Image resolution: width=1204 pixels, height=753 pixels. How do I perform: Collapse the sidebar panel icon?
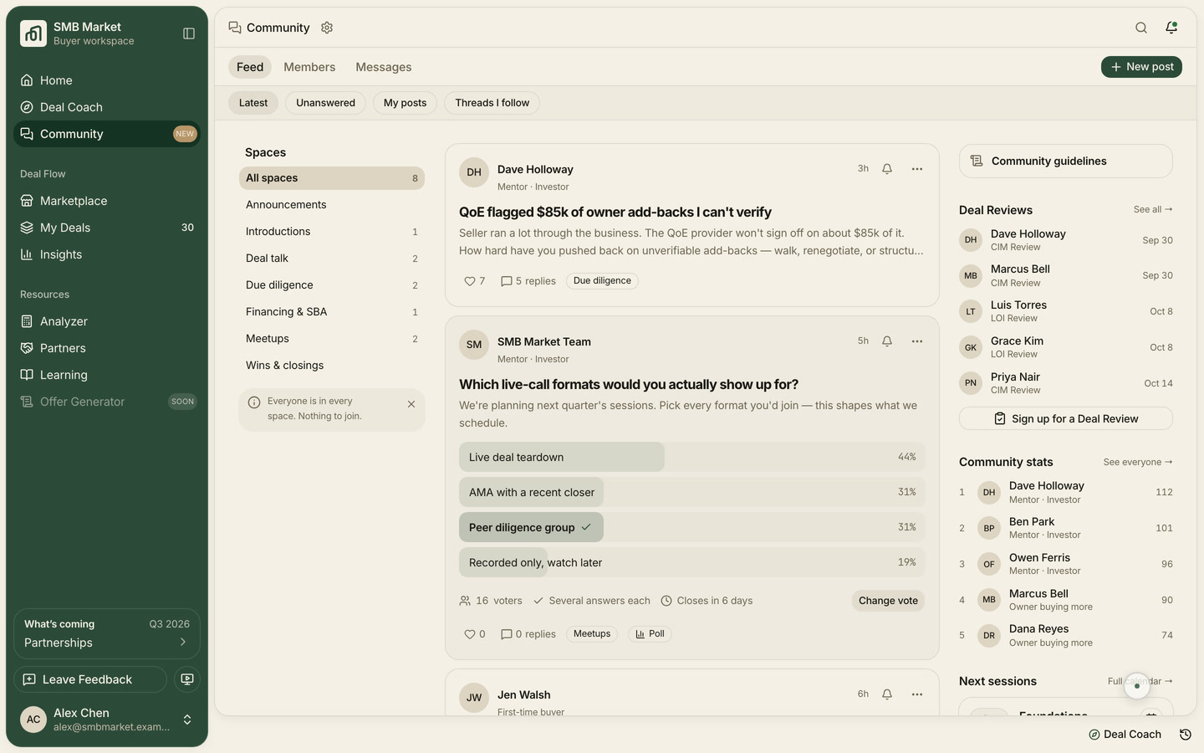(x=189, y=33)
